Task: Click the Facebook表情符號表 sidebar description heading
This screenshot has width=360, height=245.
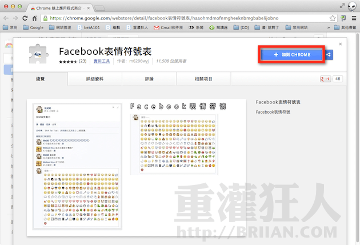Action: [x=278, y=102]
